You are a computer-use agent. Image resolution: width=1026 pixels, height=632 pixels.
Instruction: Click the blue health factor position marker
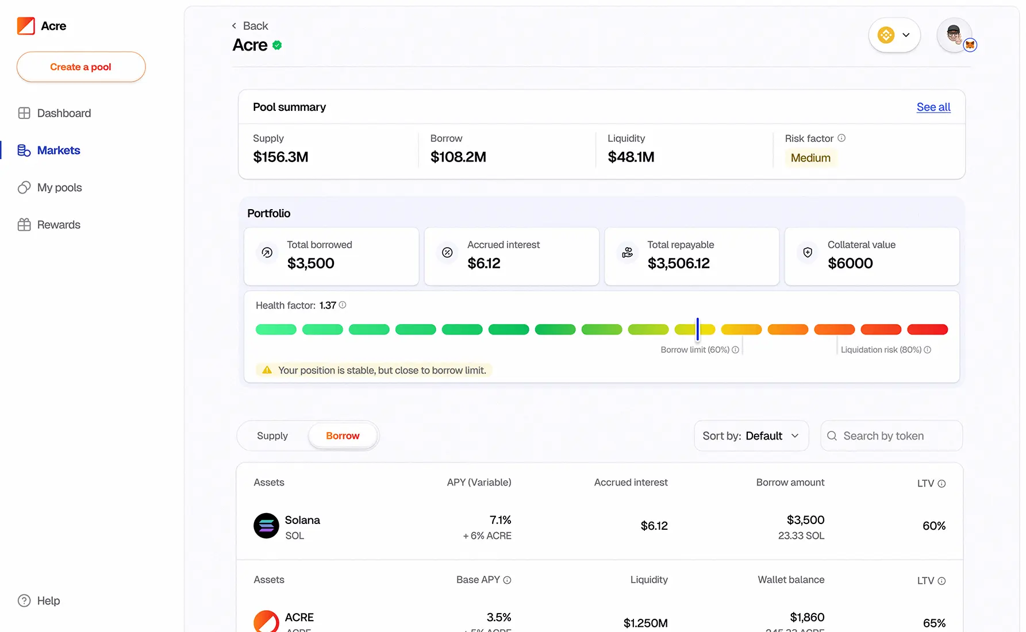pyautogui.click(x=697, y=329)
